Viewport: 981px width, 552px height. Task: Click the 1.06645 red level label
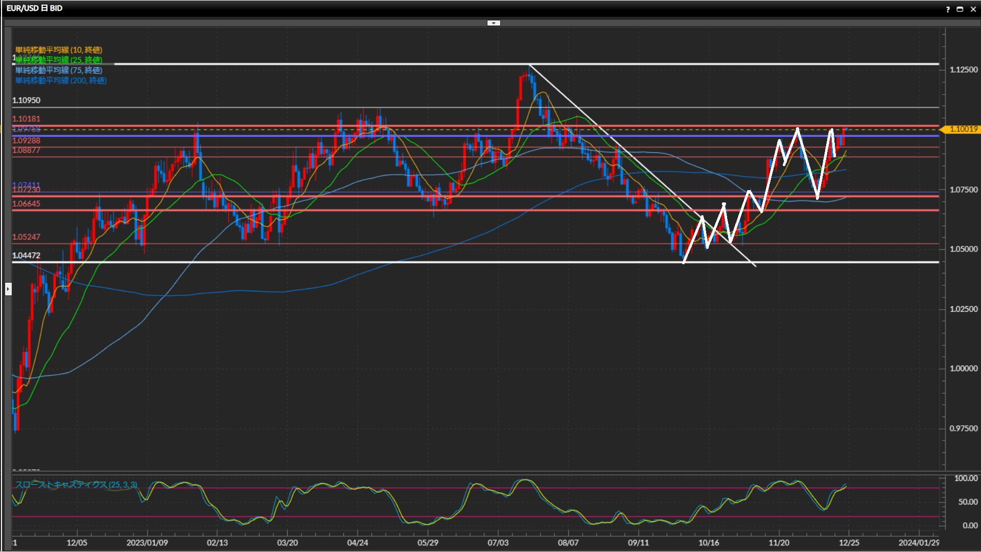(x=26, y=203)
